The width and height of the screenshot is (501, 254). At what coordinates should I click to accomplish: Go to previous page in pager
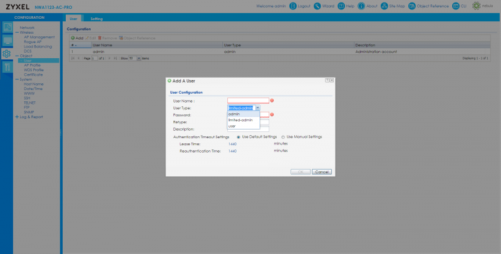[x=79, y=58]
